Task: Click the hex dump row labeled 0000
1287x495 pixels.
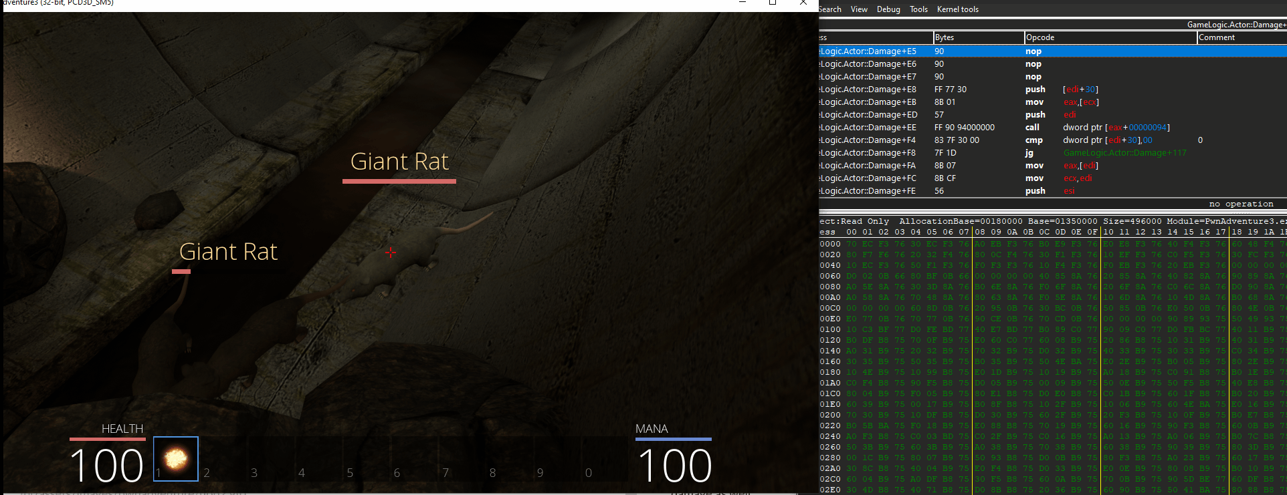Action: 1053,244
